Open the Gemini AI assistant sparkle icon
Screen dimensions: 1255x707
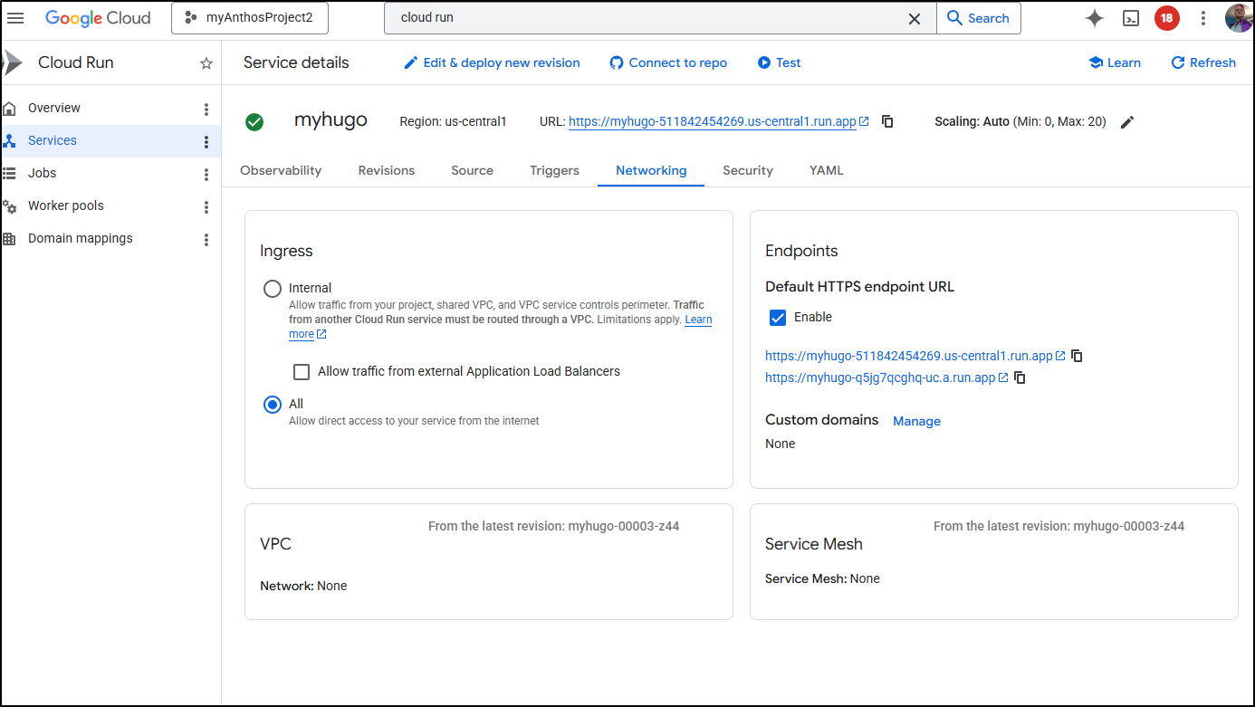1094,18
